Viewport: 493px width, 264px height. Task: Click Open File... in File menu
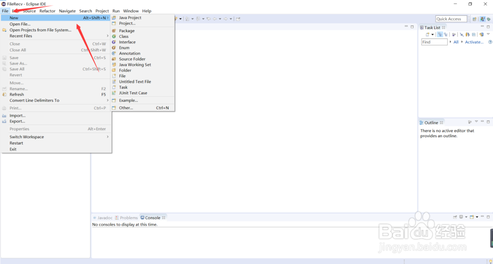(x=56, y=24)
